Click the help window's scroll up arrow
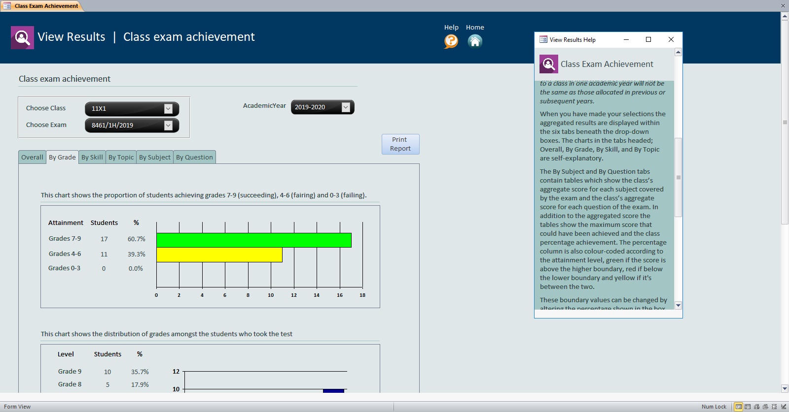Screen dimensions: 789x412 pos(678,52)
